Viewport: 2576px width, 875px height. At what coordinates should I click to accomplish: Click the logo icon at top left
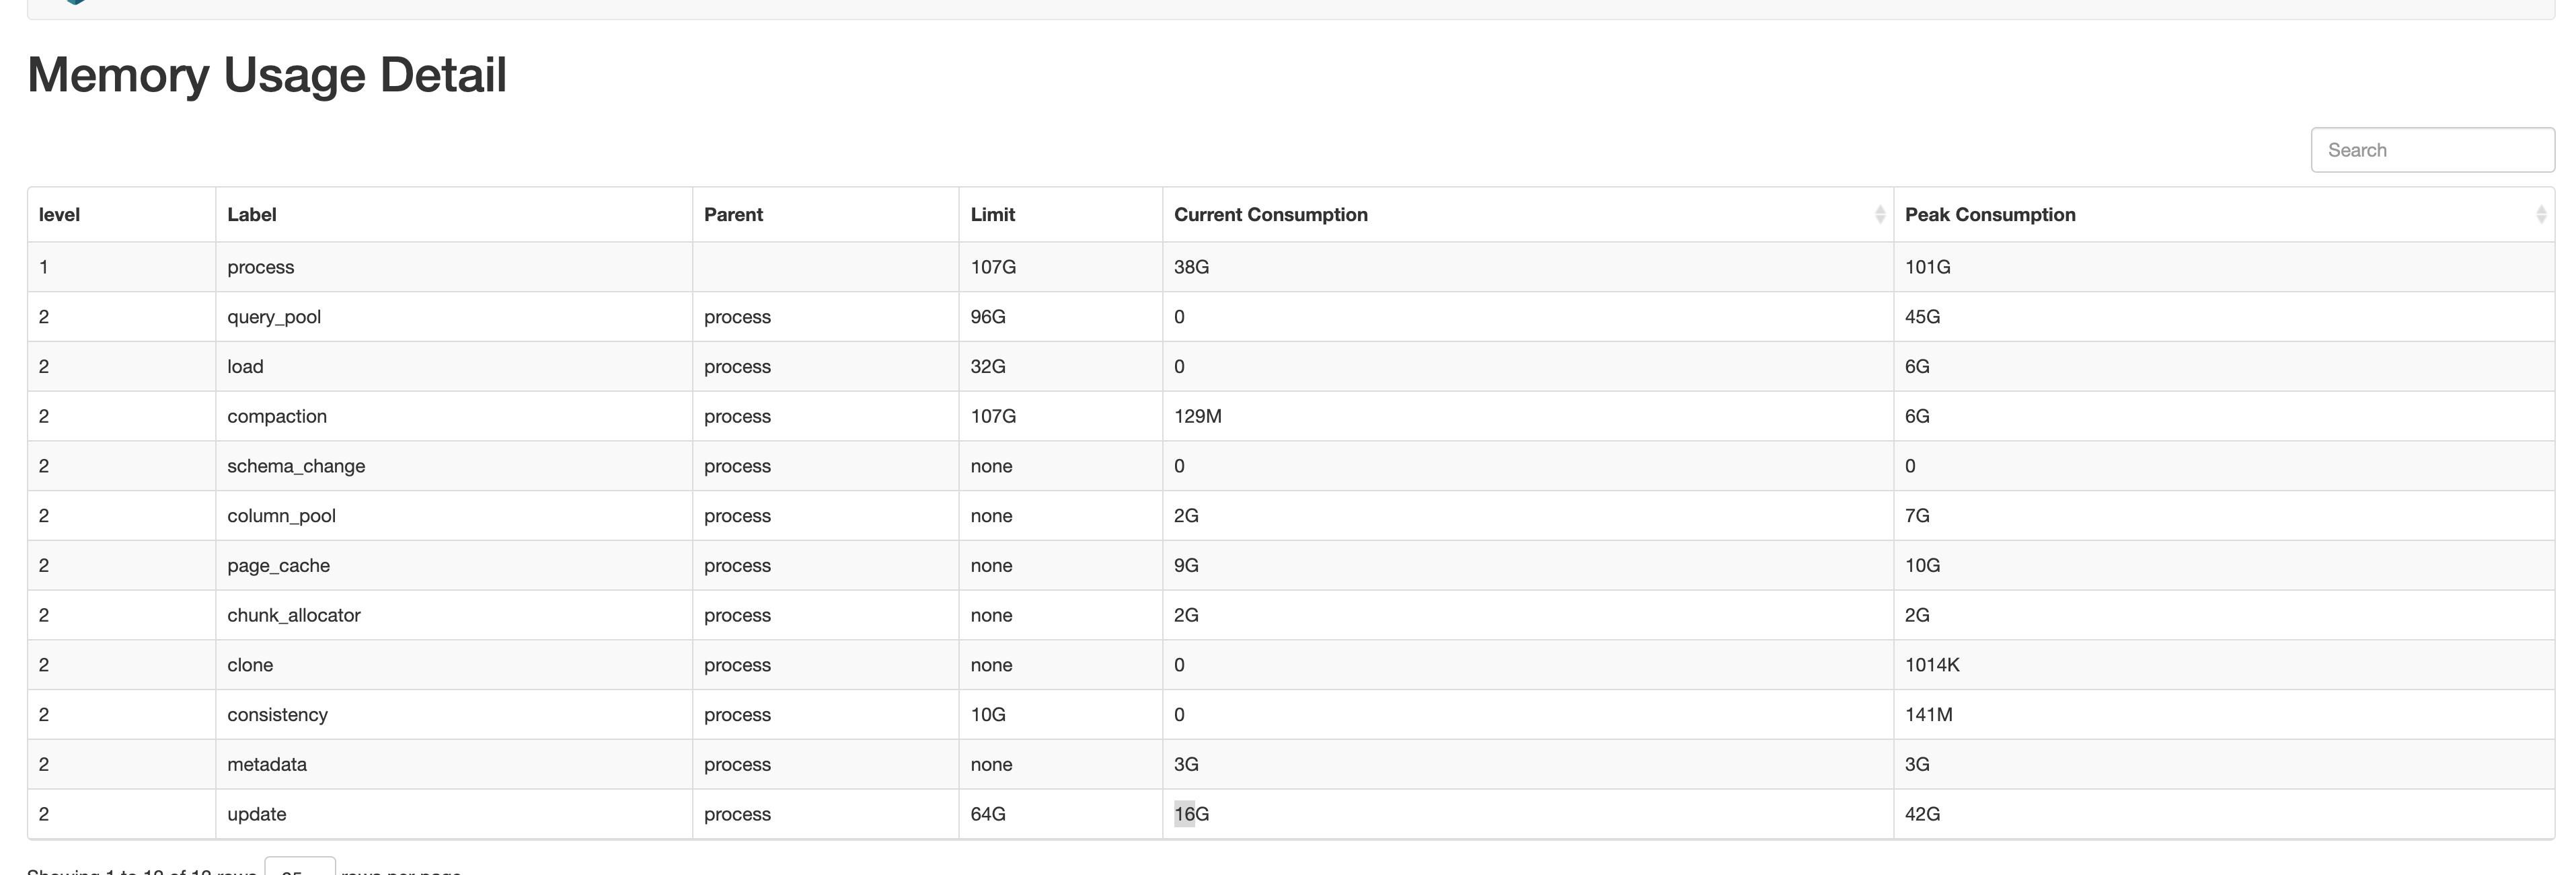[x=75, y=2]
